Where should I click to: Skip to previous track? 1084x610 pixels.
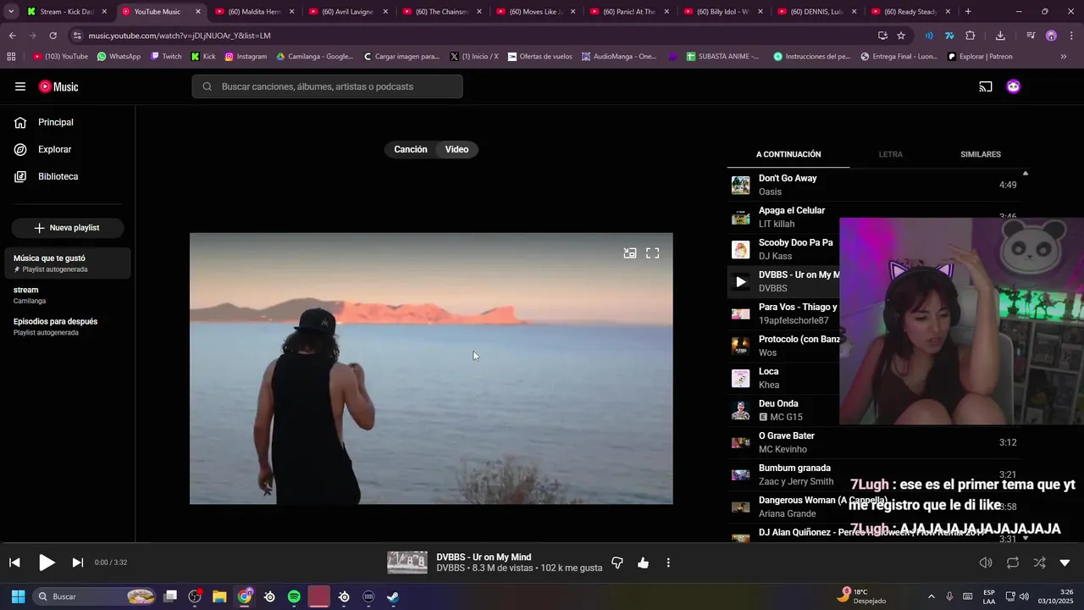14,563
